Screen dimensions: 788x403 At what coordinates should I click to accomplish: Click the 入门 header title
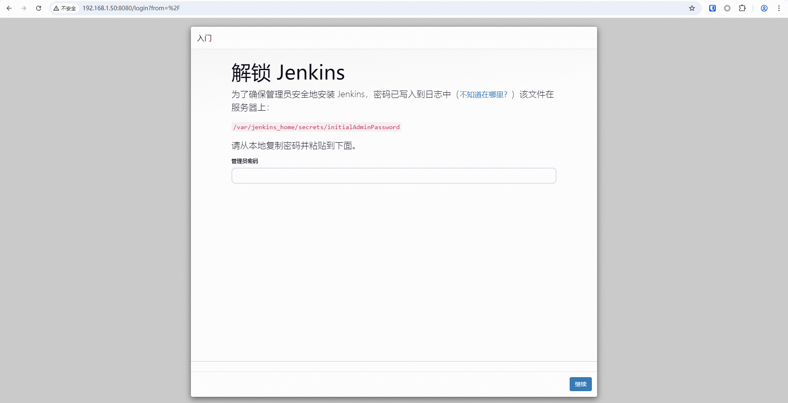(x=204, y=38)
